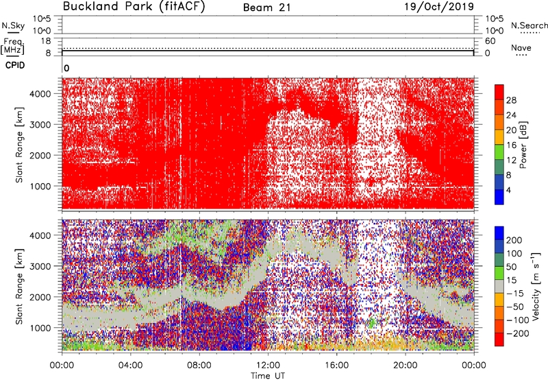Click the '18' frequency tick label
Viewport: 548px width, 380px height.
pos(46,41)
